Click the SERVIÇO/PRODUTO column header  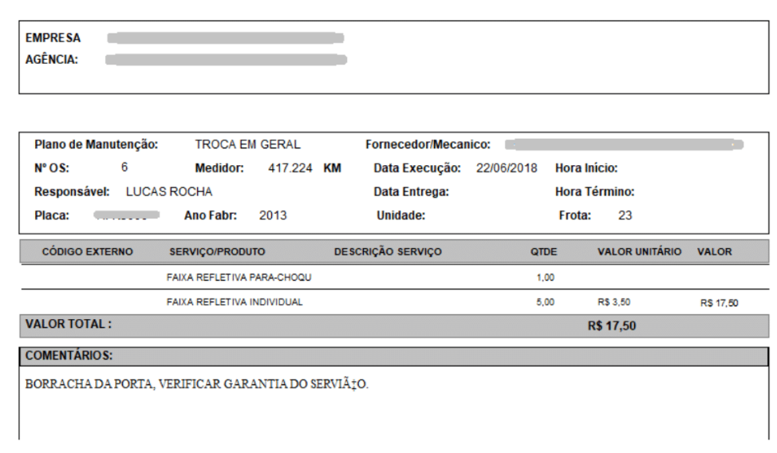217,251
